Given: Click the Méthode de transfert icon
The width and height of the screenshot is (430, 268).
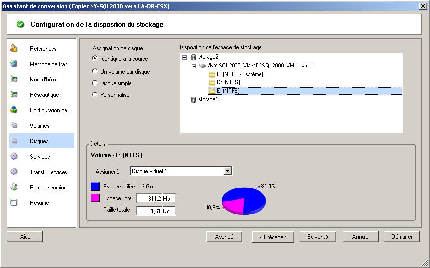Looking at the screenshot, I should pos(13,64).
